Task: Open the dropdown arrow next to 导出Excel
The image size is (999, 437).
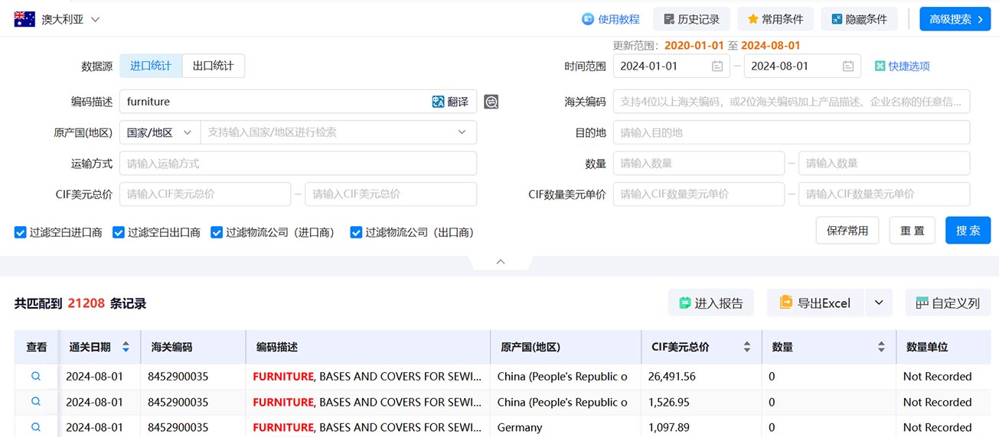Action: (879, 303)
